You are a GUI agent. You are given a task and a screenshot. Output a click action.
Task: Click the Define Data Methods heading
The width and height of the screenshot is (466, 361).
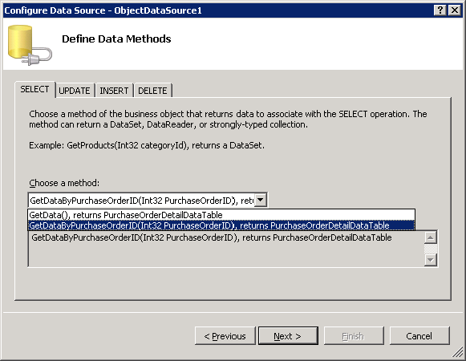click(116, 39)
